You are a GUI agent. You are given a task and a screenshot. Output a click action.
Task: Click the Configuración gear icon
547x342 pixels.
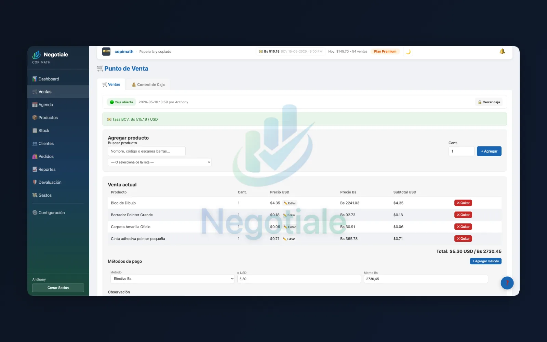coord(35,213)
